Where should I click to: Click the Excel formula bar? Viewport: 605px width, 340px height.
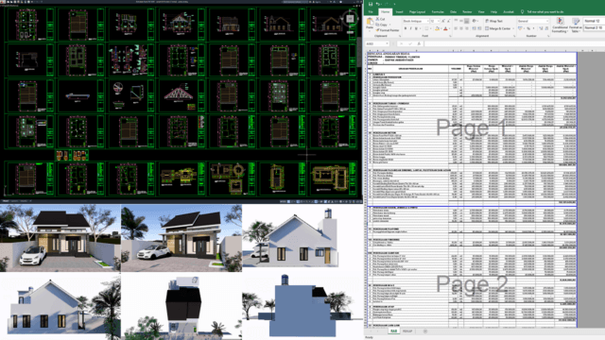[513, 43]
